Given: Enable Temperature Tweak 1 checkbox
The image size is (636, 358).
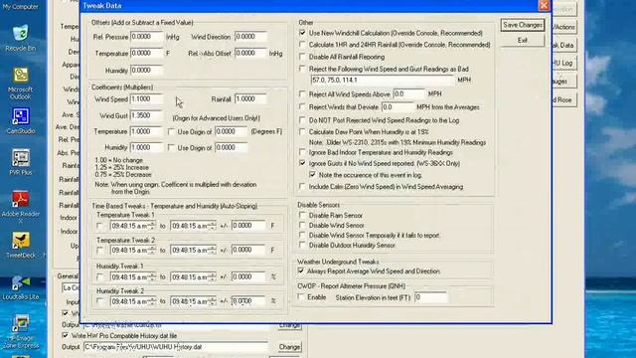Looking at the screenshot, I should click(x=99, y=226).
